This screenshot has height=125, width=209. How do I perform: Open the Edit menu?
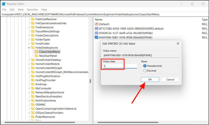[12, 9]
